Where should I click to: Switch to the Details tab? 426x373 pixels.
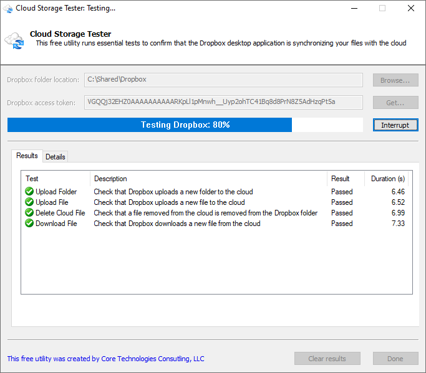55,157
